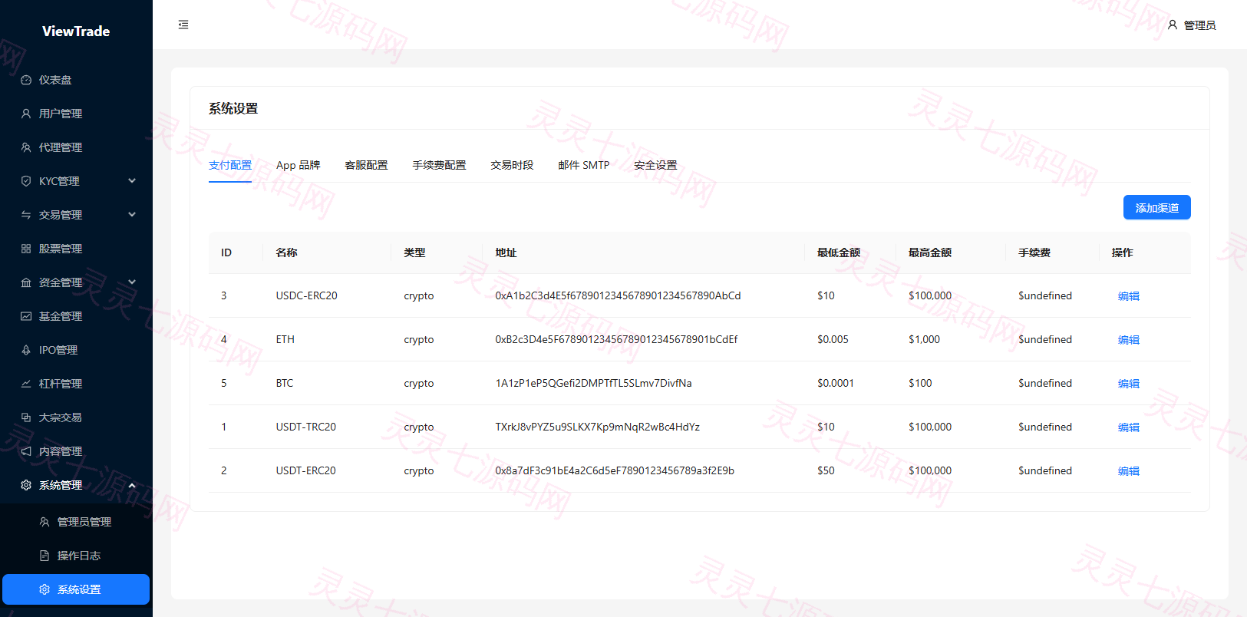The height and width of the screenshot is (617, 1247).
Task: Edit the USDT-ERC20 channel row
Action: click(x=1129, y=471)
